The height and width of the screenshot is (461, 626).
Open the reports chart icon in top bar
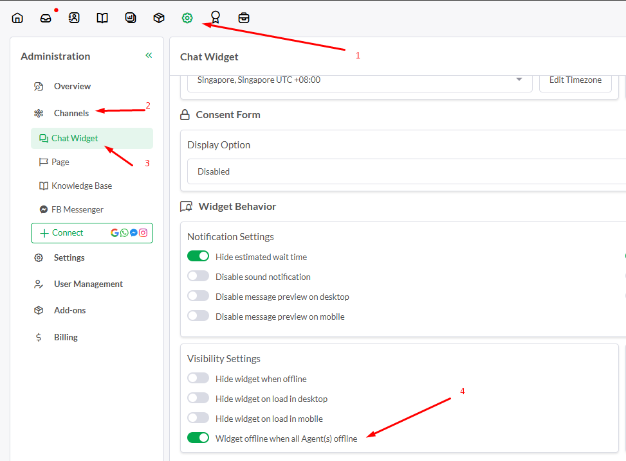131,18
